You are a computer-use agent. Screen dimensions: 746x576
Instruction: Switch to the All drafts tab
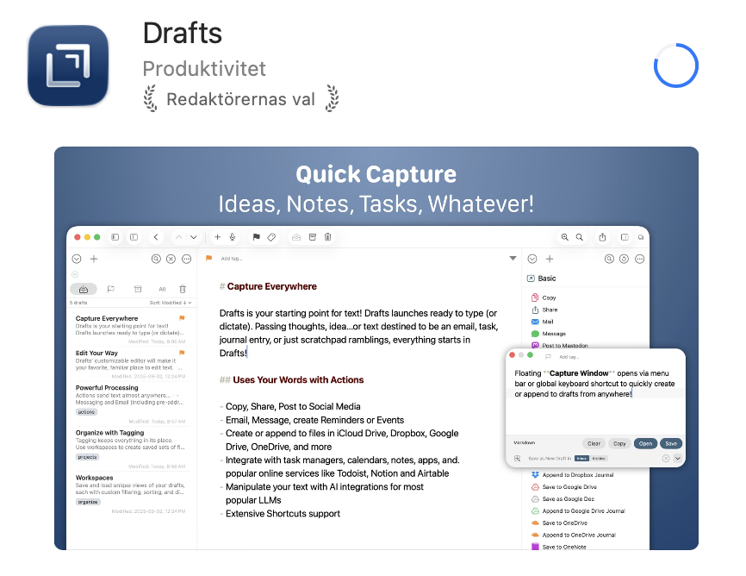pos(161,289)
